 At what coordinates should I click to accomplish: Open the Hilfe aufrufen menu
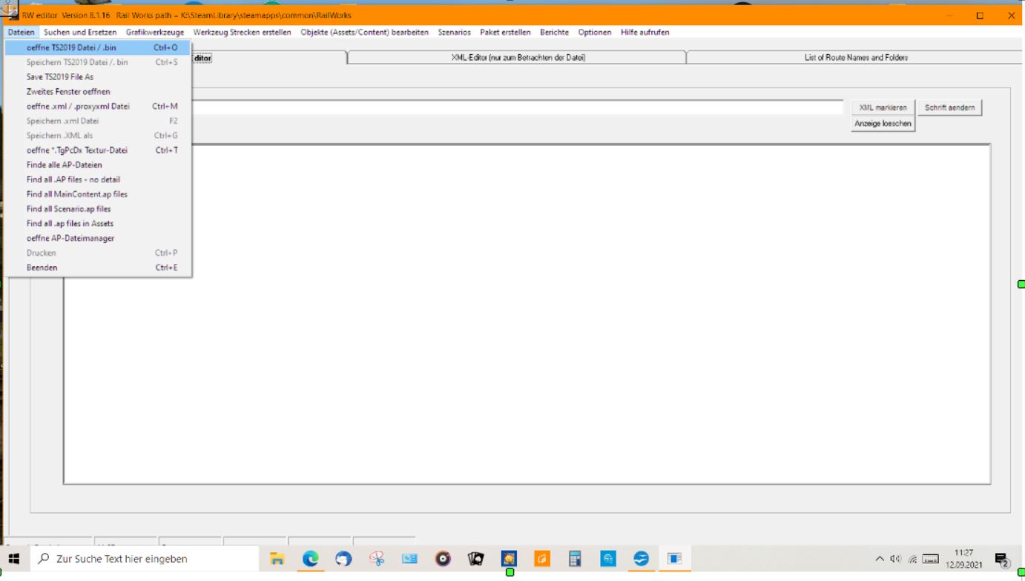[645, 32]
